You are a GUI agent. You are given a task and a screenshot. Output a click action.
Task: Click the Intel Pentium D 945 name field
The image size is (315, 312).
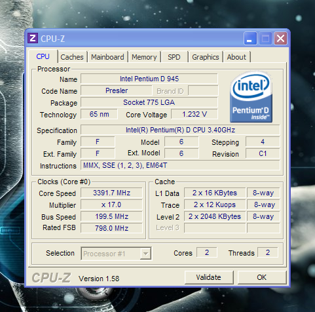(149, 79)
